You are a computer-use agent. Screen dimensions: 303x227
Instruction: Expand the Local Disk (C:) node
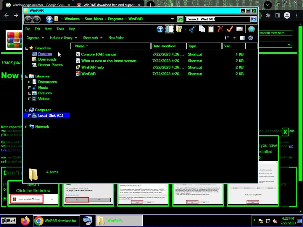pyautogui.click(x=30, y=116)
